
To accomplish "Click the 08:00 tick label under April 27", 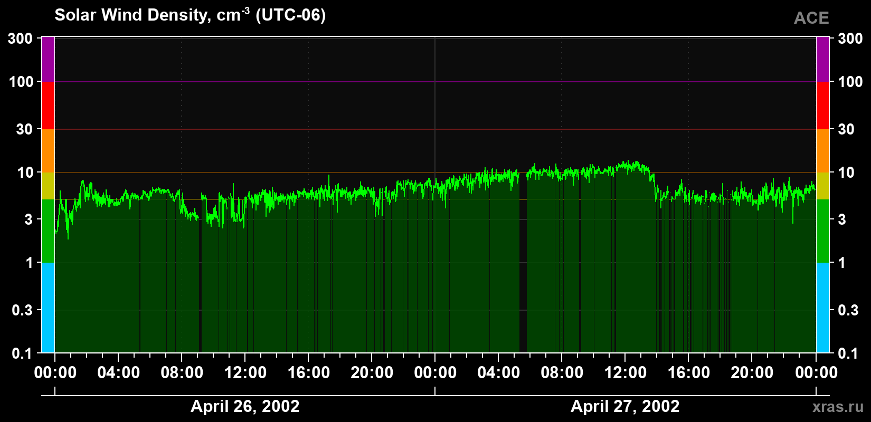I will click(x=562, y=373).
